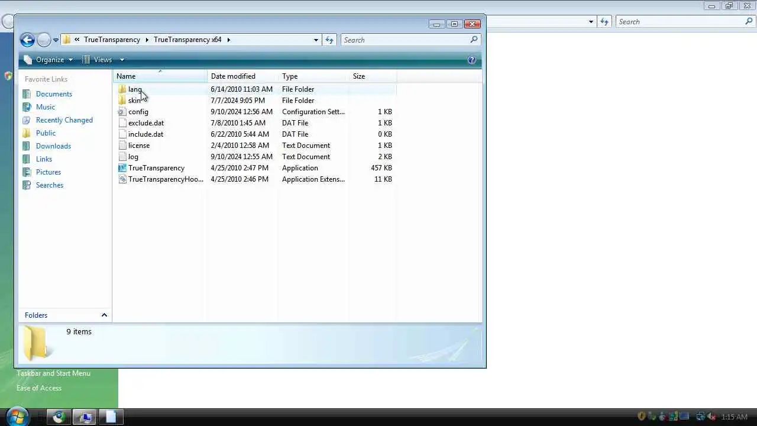Expand the double-chevron at address bar start

click(77, 40)
